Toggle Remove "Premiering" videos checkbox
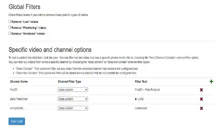This screenshot has height=138, width=221. [x=10, y=28]
